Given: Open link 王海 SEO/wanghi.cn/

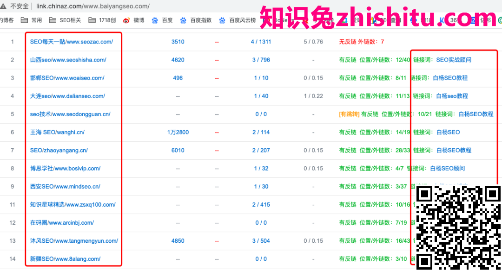Looking at the screenshot, I should tap(57, 132).
